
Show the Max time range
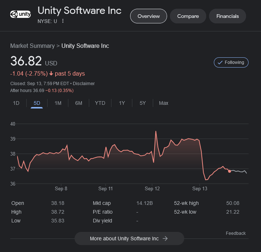coord(163,103)
